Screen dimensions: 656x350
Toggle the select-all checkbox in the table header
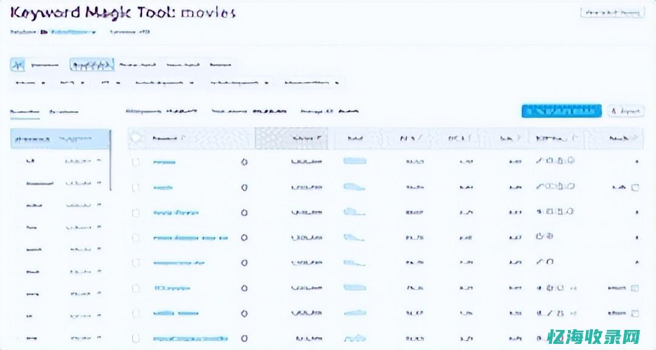pos(136,138)
